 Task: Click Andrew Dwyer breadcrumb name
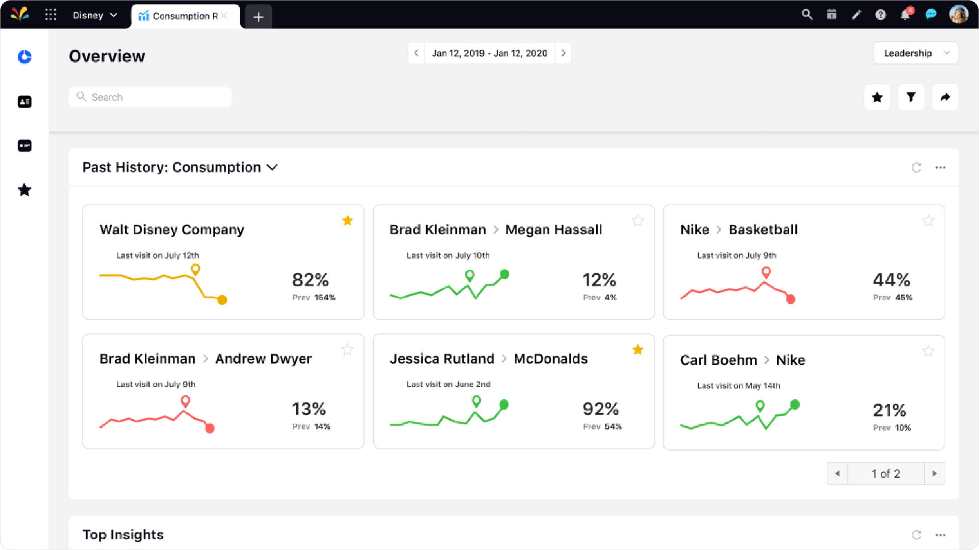pyautogui.click(x=264, y=359)
